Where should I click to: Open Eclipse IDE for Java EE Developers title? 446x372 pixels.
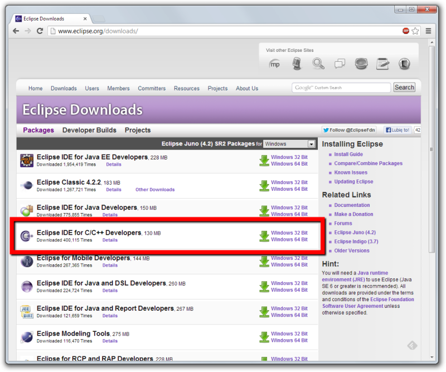pyautogui.click(x=92, y=157)
